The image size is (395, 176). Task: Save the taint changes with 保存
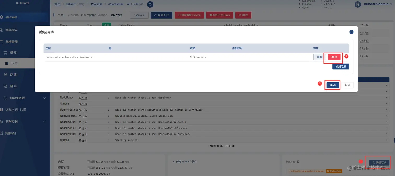coord(333,85)
